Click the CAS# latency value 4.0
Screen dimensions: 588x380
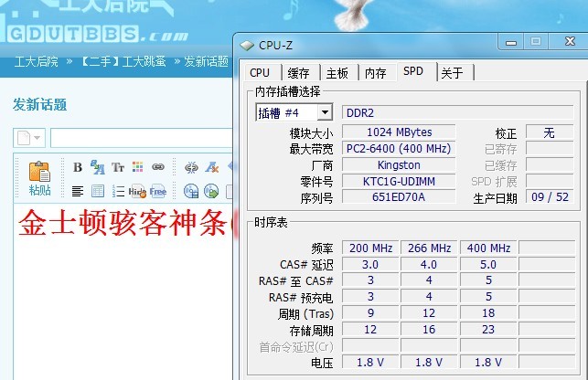pos(429,265)
